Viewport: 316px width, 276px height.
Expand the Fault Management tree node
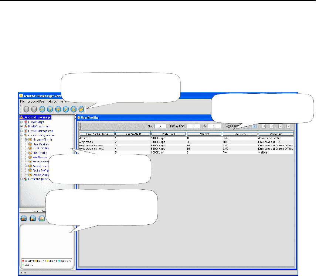click(x=21, y=126)
